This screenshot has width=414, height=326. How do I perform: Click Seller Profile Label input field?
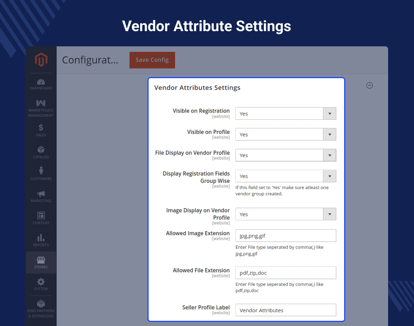(x=286, y=310)
